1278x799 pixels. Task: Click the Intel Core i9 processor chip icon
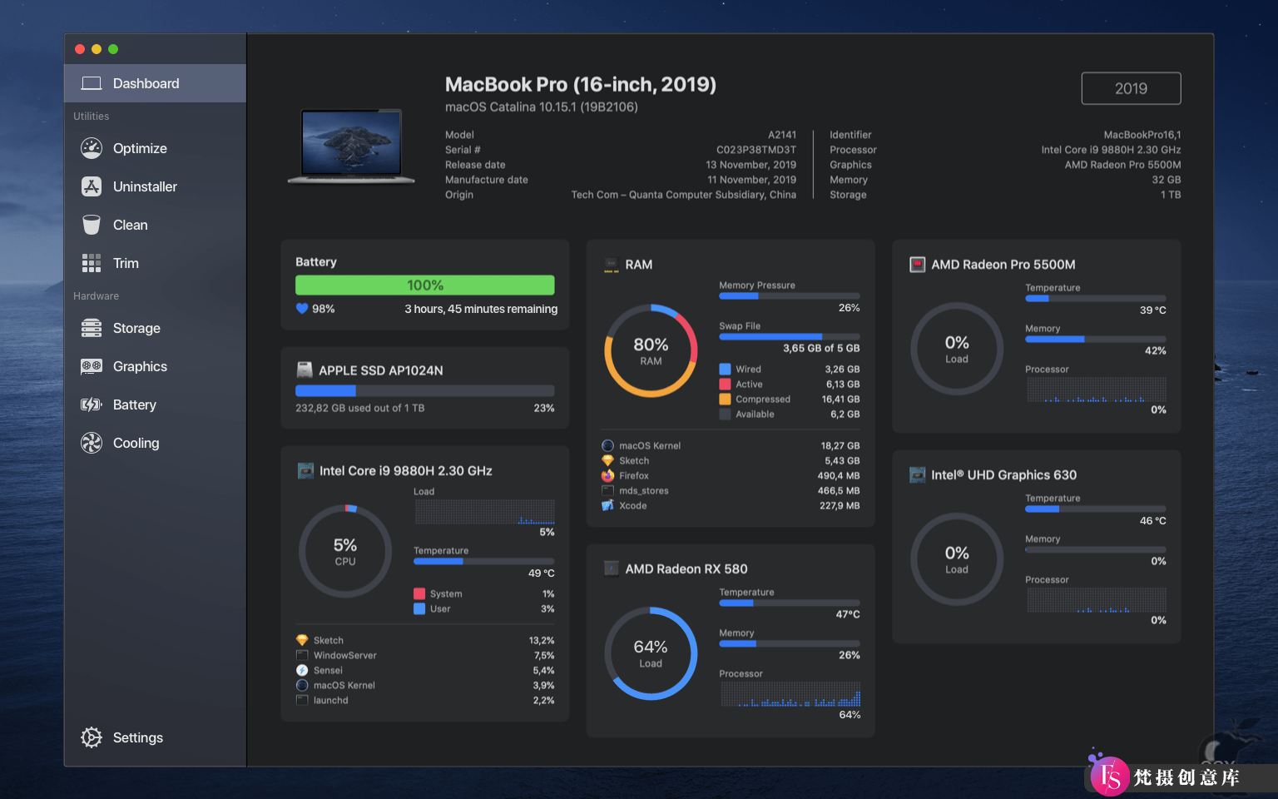pyautogui.click(x=305, y=470)
